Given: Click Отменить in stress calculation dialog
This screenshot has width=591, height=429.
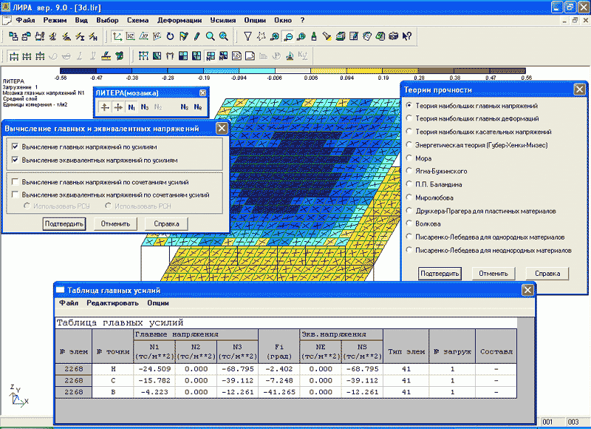Looking at the screenshot, I should pos(115,224).
